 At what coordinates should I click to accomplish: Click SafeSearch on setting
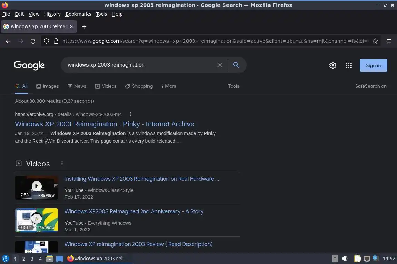click(371, 86)
